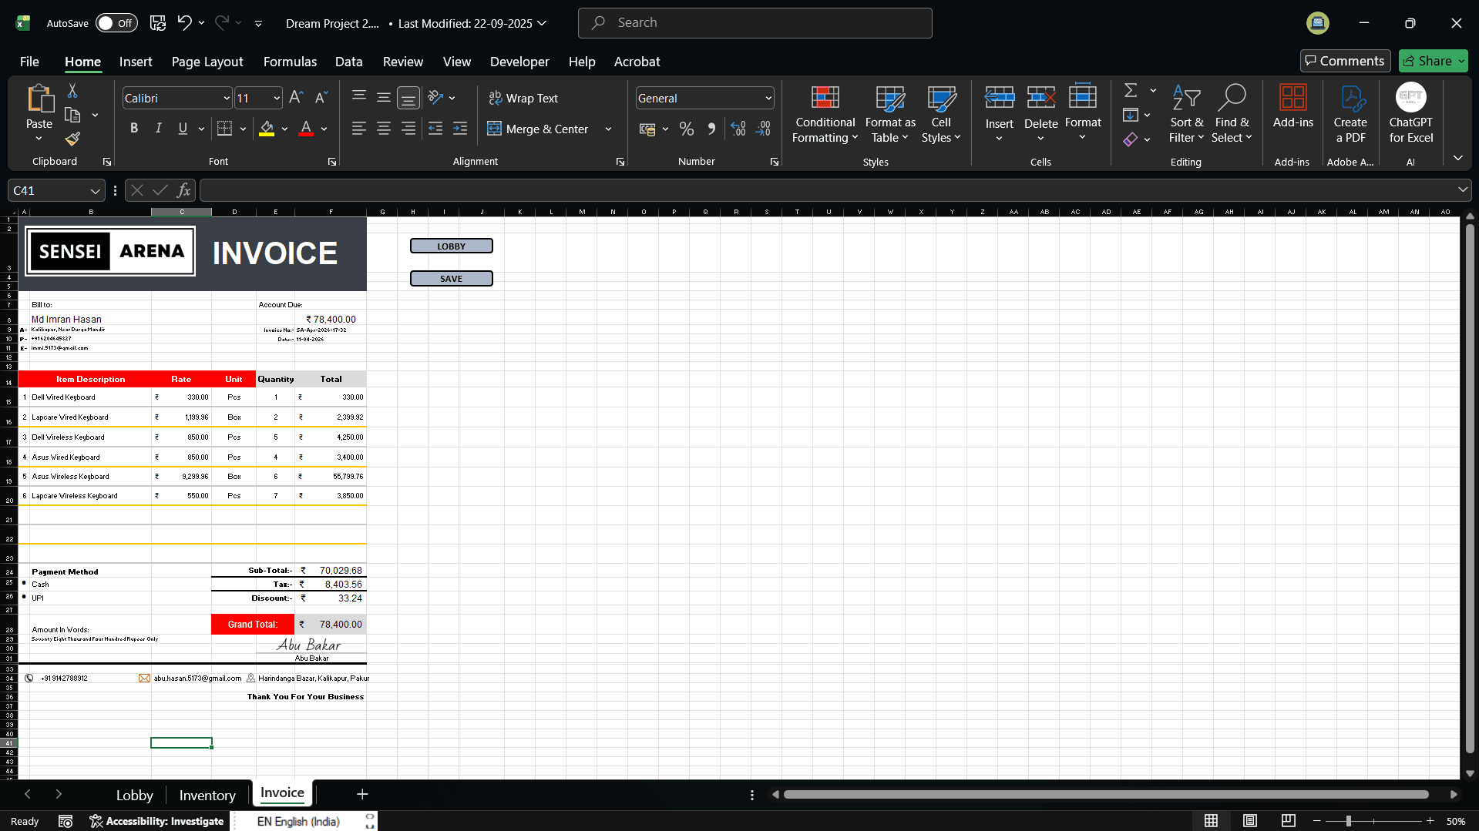Apply Comma Style format

(x=711, y=129)
